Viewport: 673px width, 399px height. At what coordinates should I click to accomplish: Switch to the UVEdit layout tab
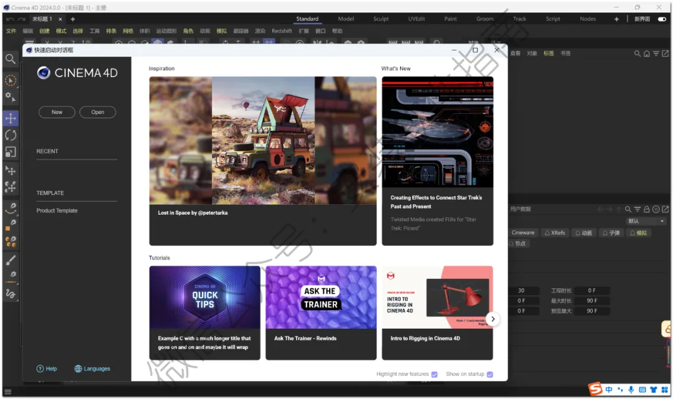(416, 19)
